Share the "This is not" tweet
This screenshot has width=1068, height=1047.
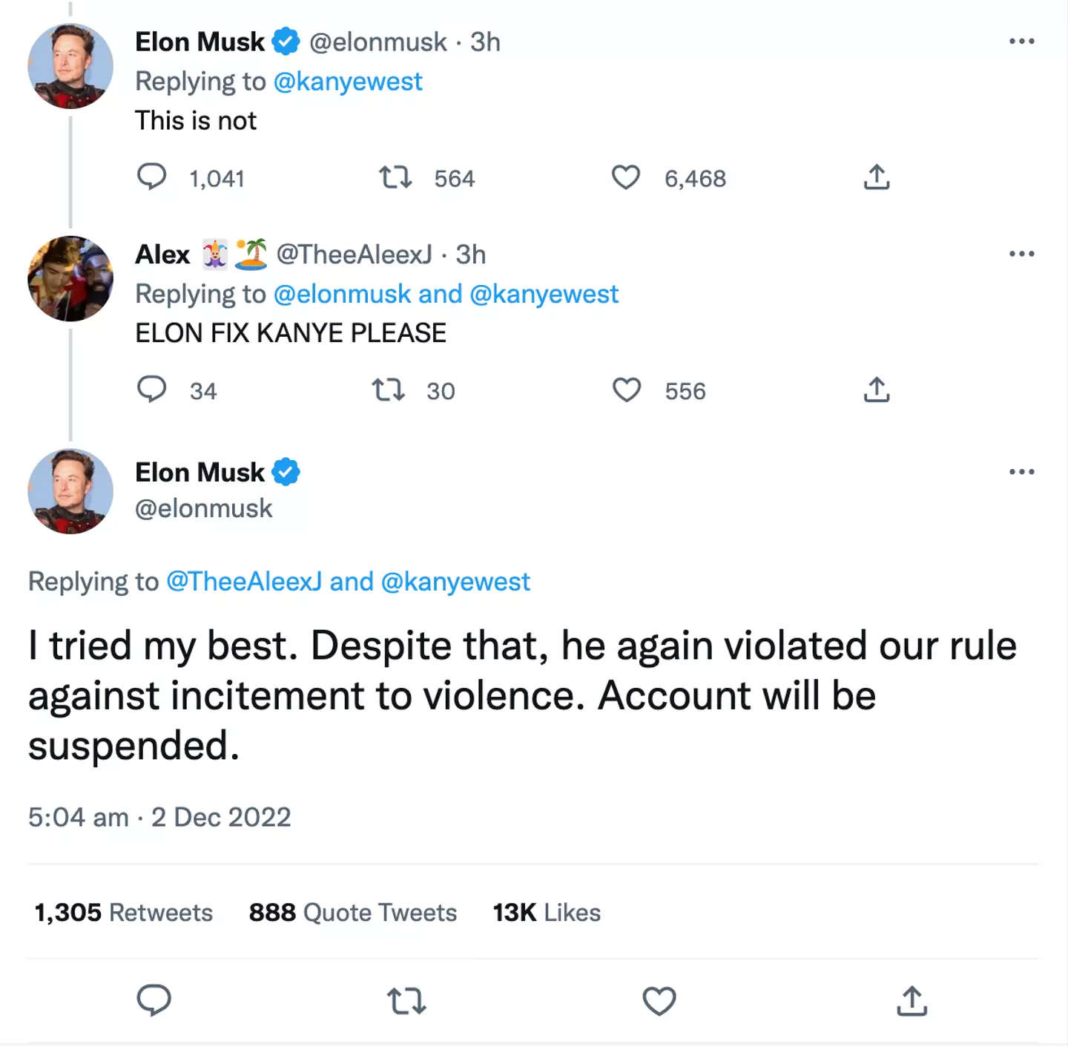tap(876, 178)
